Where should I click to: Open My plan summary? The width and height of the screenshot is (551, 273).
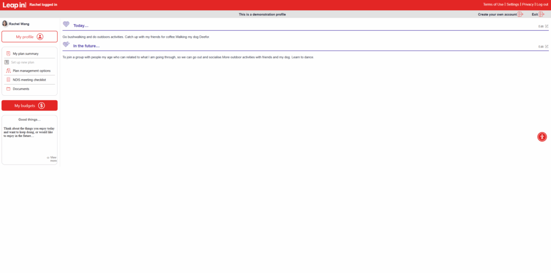point(25,54)
